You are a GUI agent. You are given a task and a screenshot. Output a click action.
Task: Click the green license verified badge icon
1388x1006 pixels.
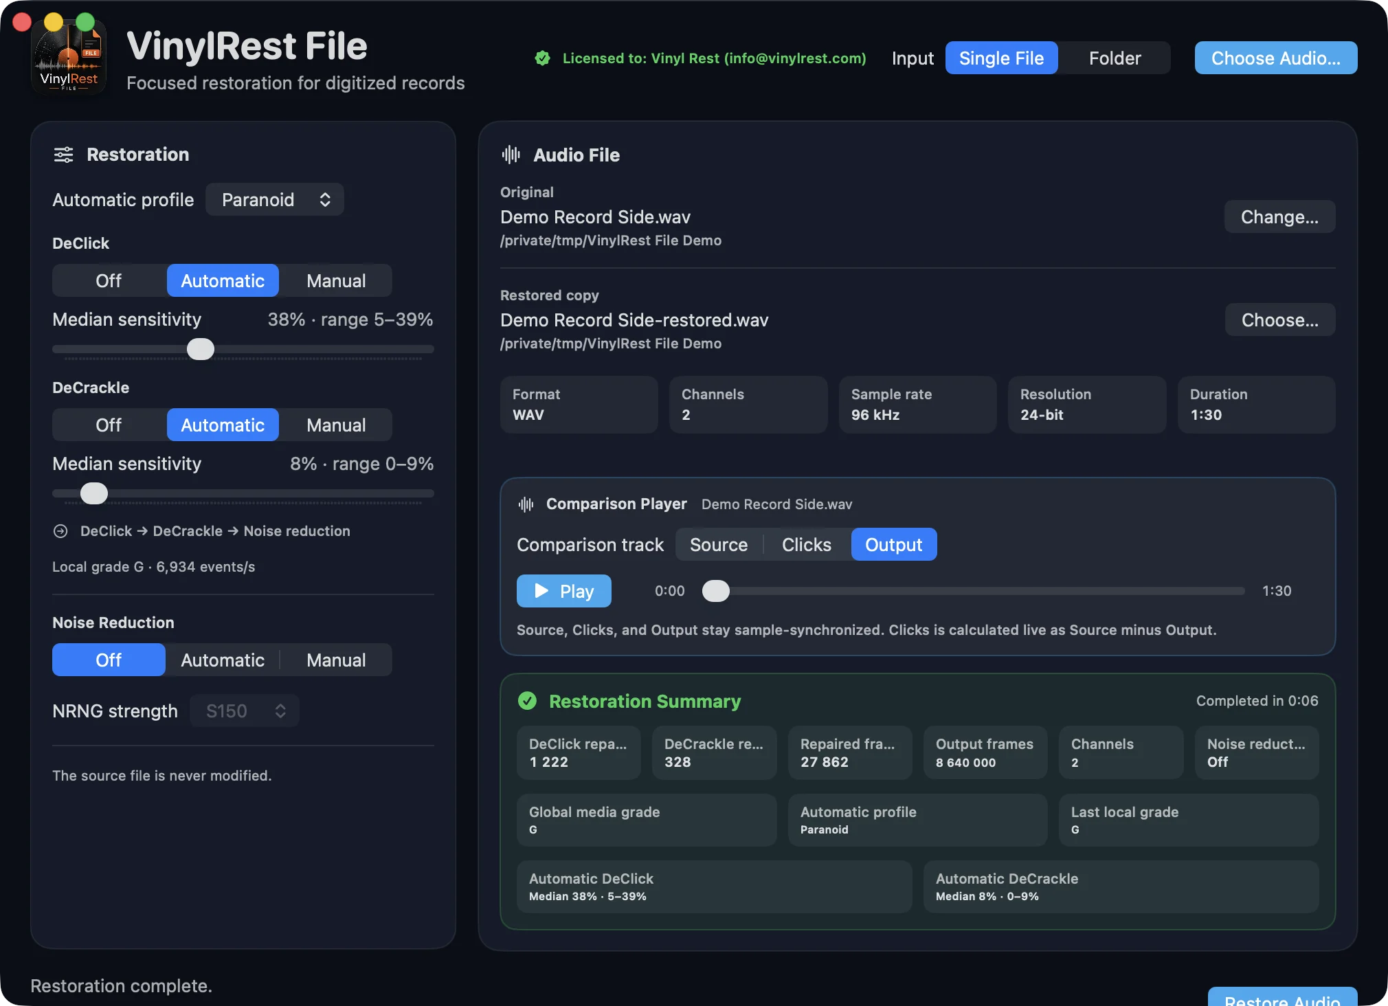click(543, 58)
